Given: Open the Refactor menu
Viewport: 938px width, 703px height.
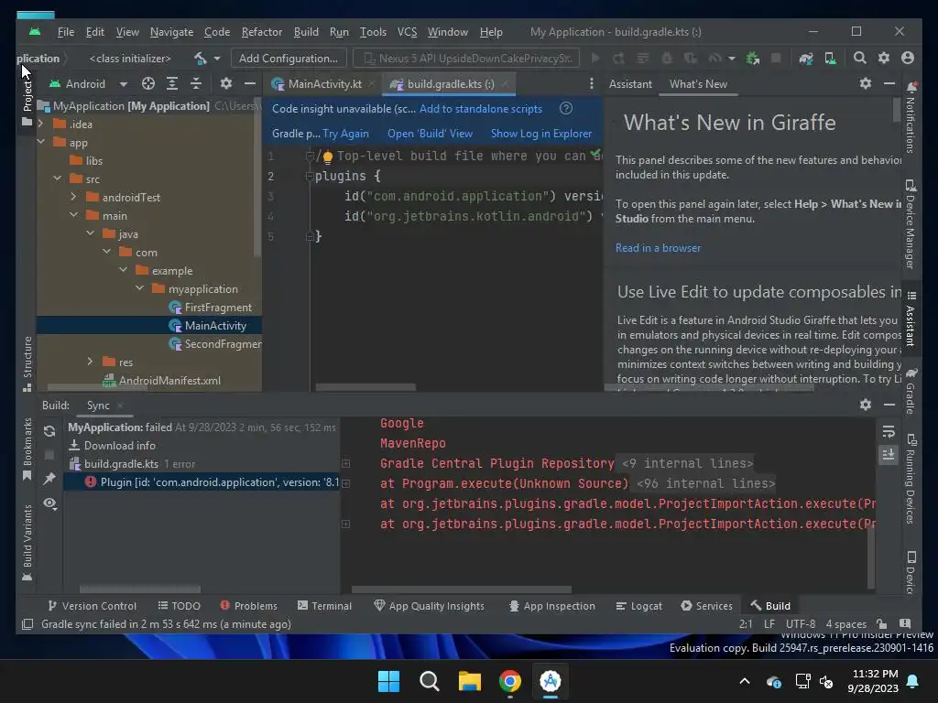Looking at the screenshot, I should pos(261,32).
